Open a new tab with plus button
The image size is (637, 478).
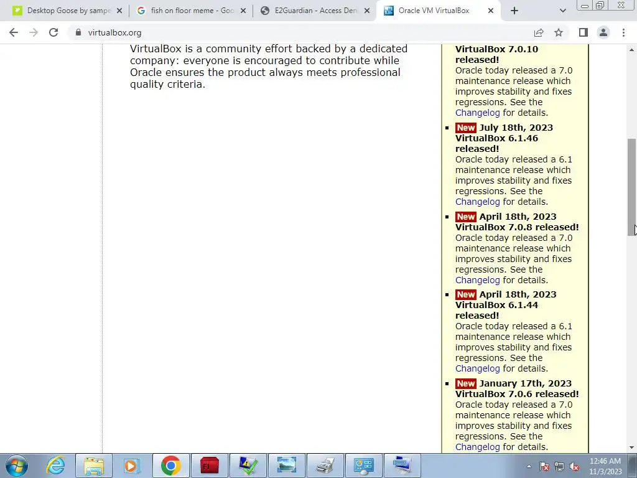coord(514,11)
